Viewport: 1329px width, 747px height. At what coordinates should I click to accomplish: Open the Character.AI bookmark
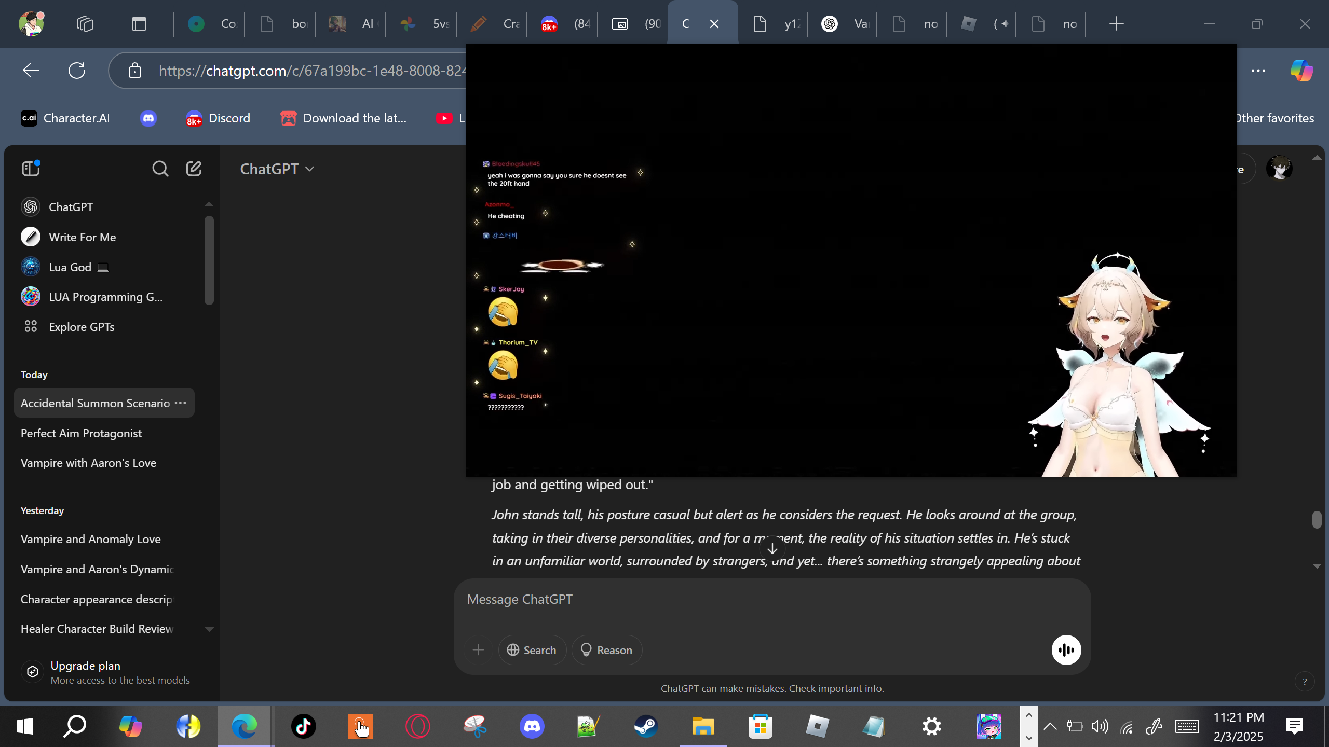[65, 118]
